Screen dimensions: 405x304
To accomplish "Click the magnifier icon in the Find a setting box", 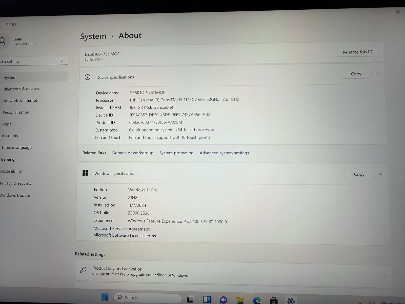I will coord(63,60).
